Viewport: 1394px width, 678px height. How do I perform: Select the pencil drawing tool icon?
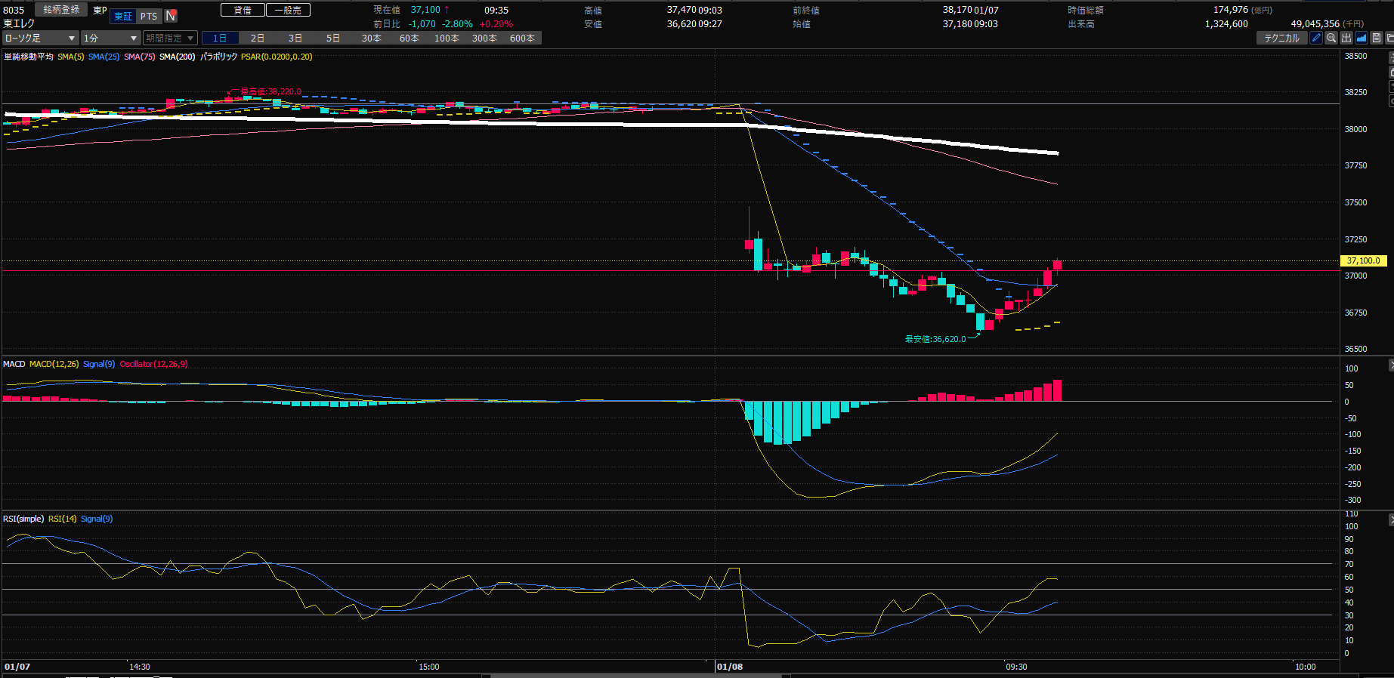pyautogui.click(x=1316, y=38)
